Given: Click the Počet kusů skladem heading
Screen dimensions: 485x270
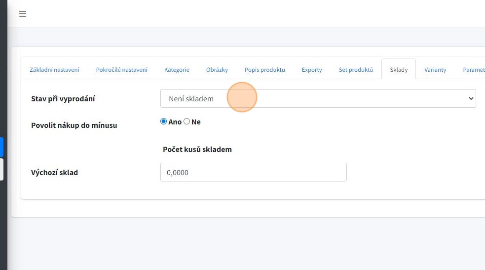Looking at the screenshot, I should point(197,150).
